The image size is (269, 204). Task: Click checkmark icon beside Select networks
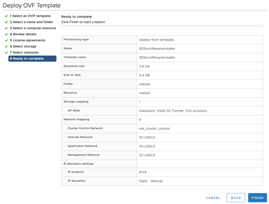point(6,53)
